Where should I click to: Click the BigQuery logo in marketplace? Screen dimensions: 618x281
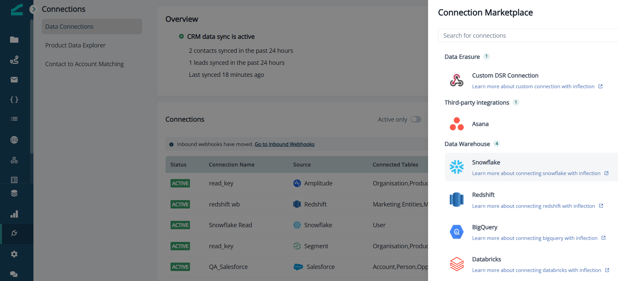click(x=456, y=232)
